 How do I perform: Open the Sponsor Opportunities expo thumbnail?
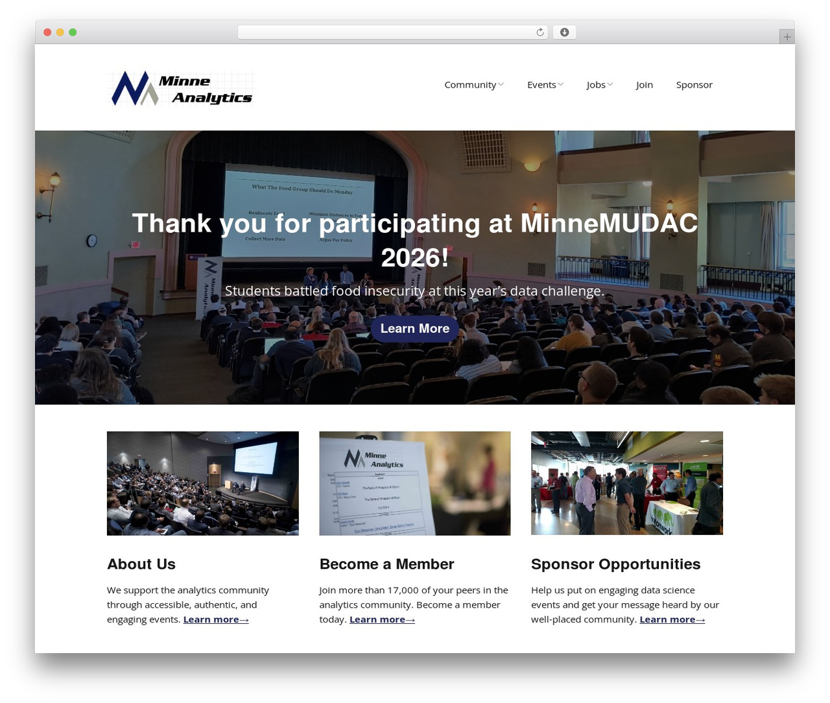coord(627,483)
